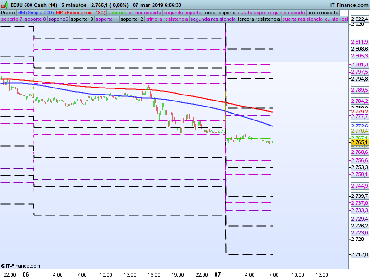Click the apertura indicator label

[x=117, y=13]
